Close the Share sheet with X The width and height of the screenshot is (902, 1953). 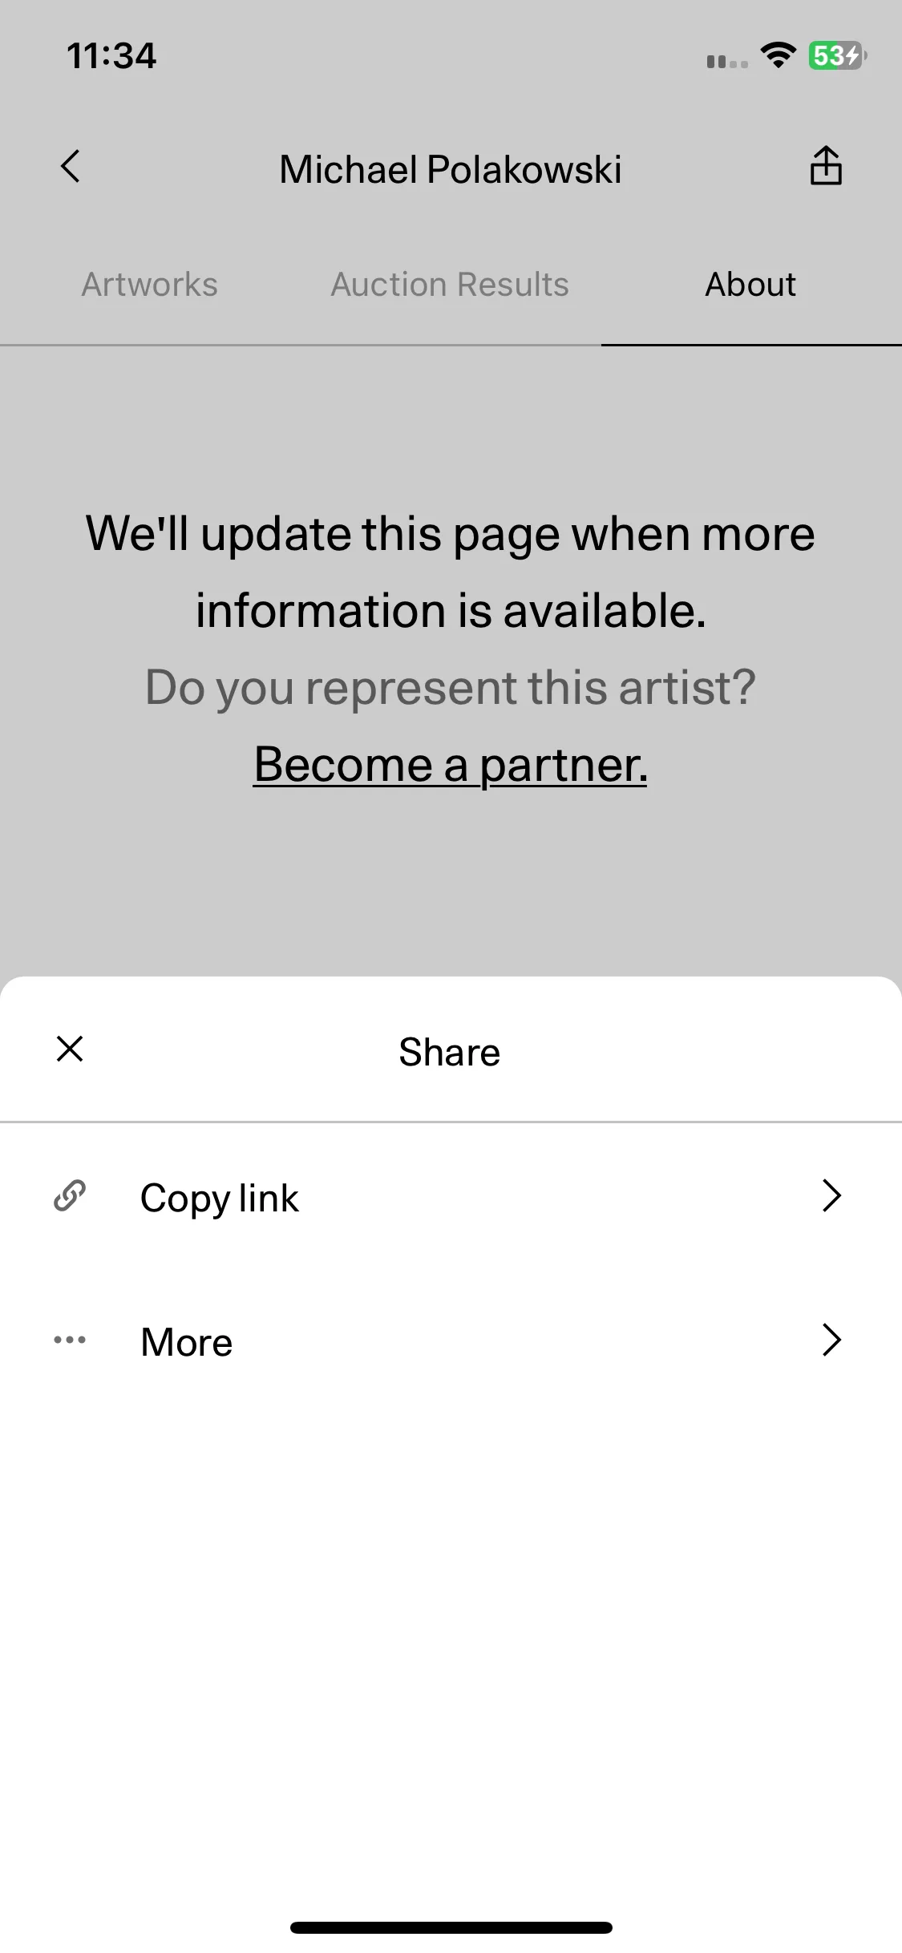[x=70, y=1049]
